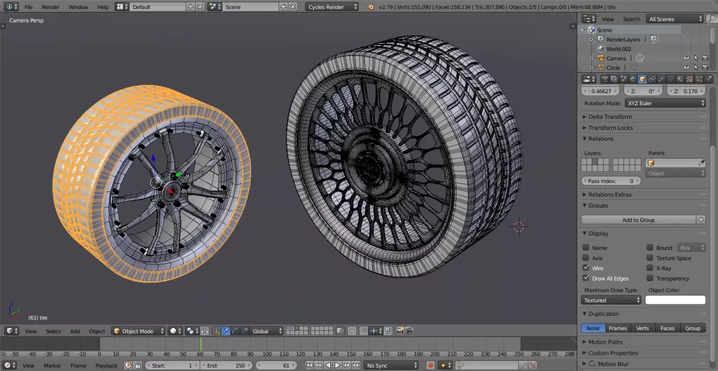Open the Cycles Render engine dropdown
This screenshot has height=371, width=718.
[332, 7]
